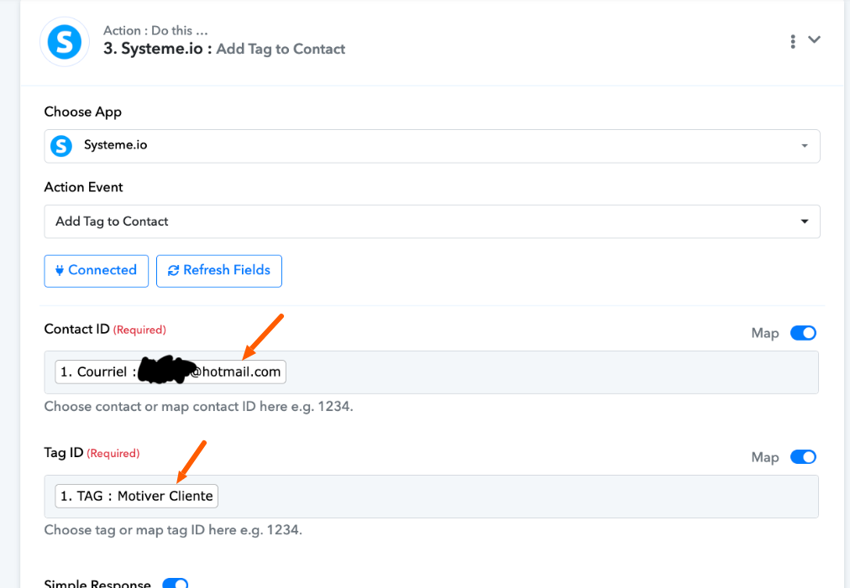This screenshot has width=850, height=588.
Task: Open the three-dot action options menu
Action: click(793, 42)
